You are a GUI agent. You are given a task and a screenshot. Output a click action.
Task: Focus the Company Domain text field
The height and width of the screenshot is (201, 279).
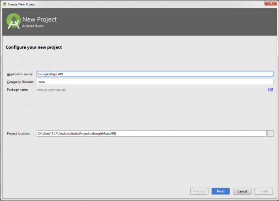[x=155, y=82]
